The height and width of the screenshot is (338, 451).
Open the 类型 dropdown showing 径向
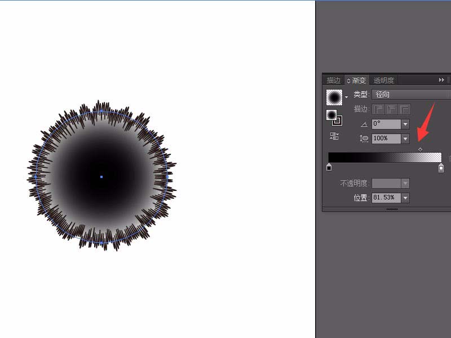pos(411,94)
